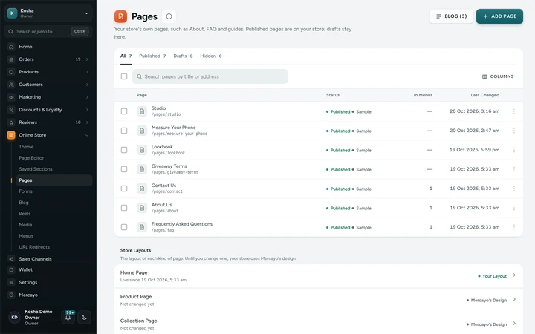Open row actions for Frequently Asked Questions

(514, 227)
